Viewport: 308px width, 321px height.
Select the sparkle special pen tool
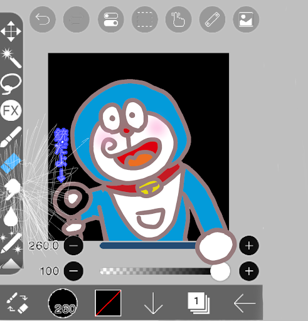11,243
